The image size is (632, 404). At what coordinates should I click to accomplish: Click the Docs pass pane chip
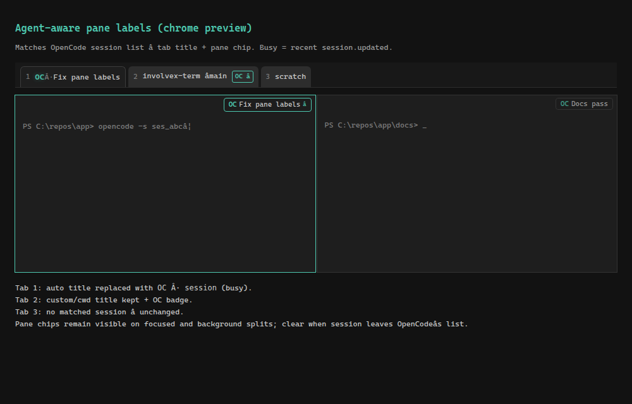pyautogui.click(x=584, y=104)
